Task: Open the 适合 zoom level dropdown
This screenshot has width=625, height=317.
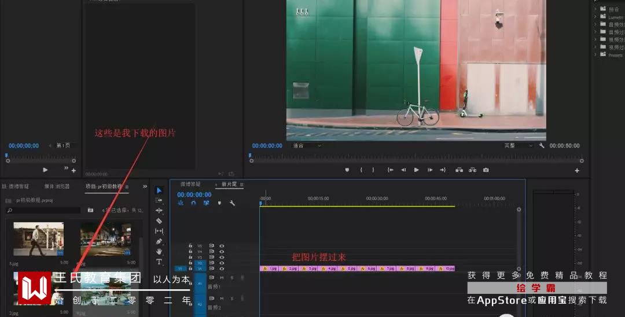Action: click(307, 146)
